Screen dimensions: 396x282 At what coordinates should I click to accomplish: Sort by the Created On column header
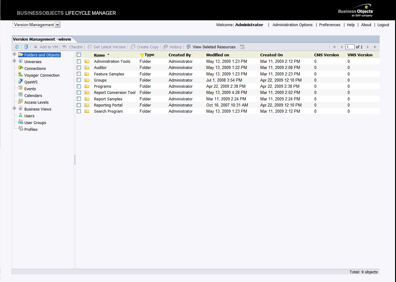point(271,55)
